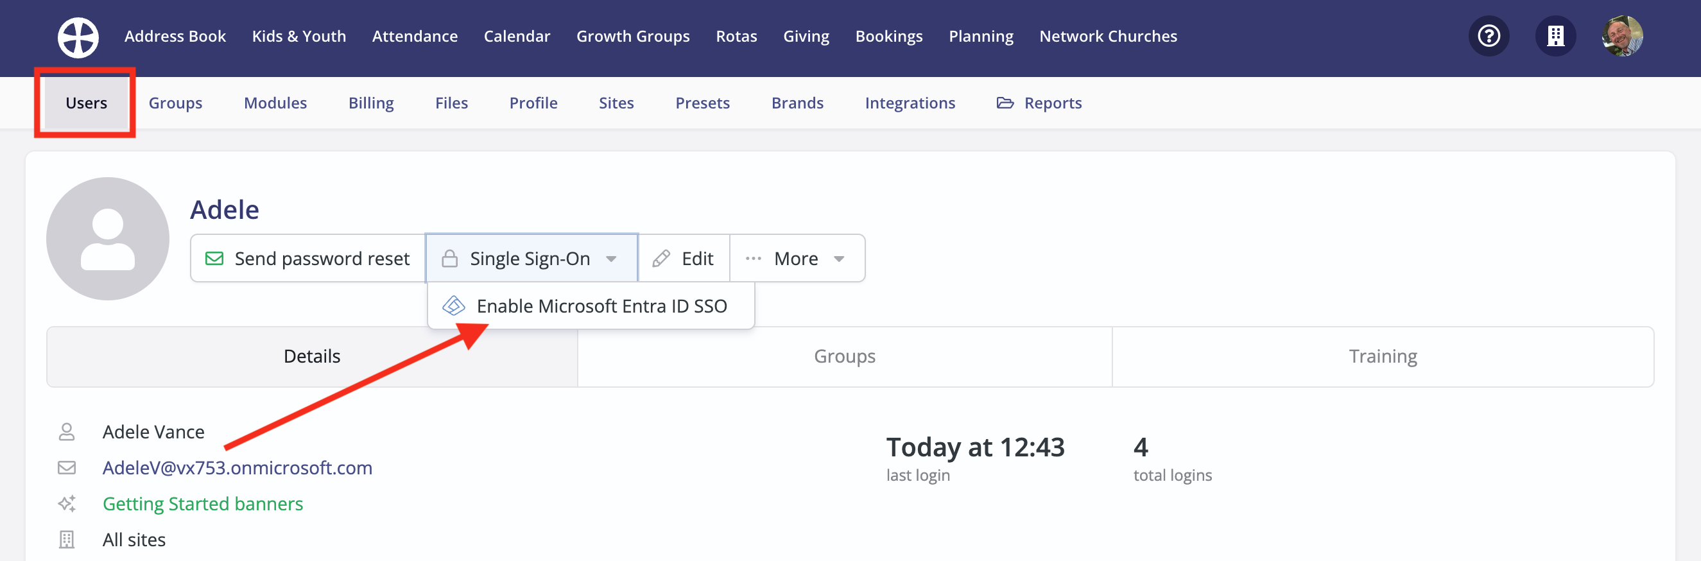Screen dimensions: 1701x561
Task: Select the Groups tab in user panel
Action: tap(845, 356)
